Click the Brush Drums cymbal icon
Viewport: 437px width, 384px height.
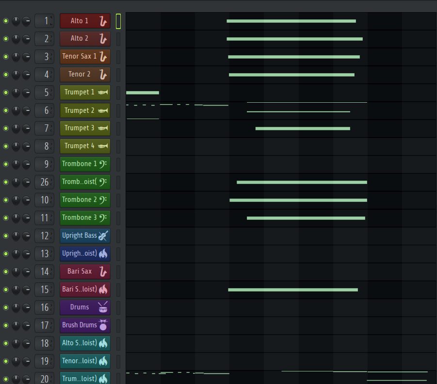[103, 325]
